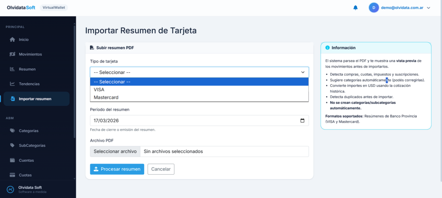This screenshot has height=198, width=442.
Task: Click the Seleccionar archivo file chooser
Action: point(115,152)
